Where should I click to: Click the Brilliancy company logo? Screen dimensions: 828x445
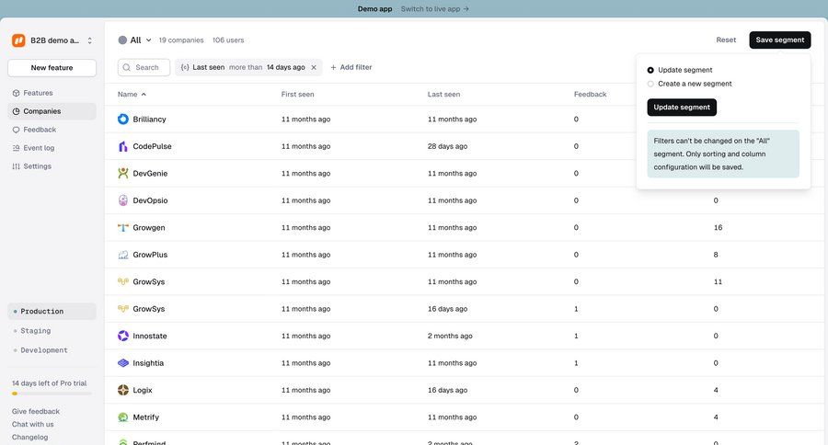(123, 120)
